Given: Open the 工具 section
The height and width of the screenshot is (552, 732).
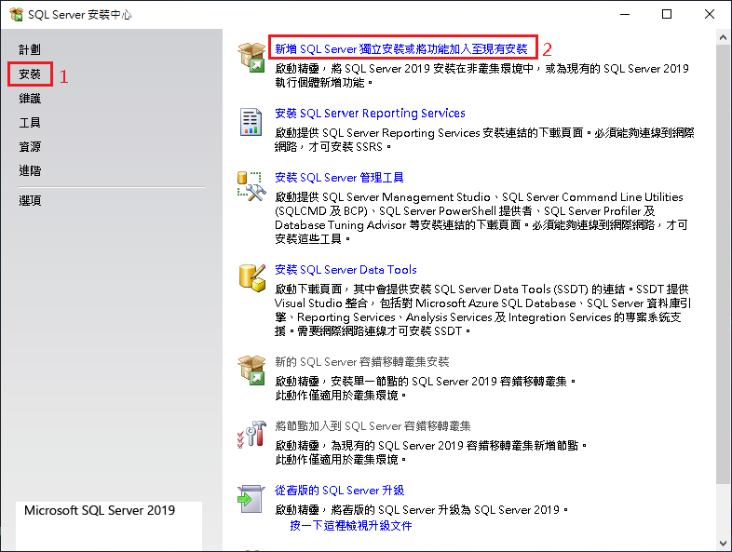Looking at the screenshot, I should pyautogui.click(x=30, y=122).
